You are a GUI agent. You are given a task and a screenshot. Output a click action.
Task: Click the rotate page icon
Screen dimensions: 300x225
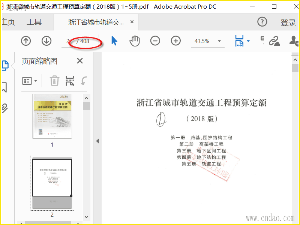84,81
